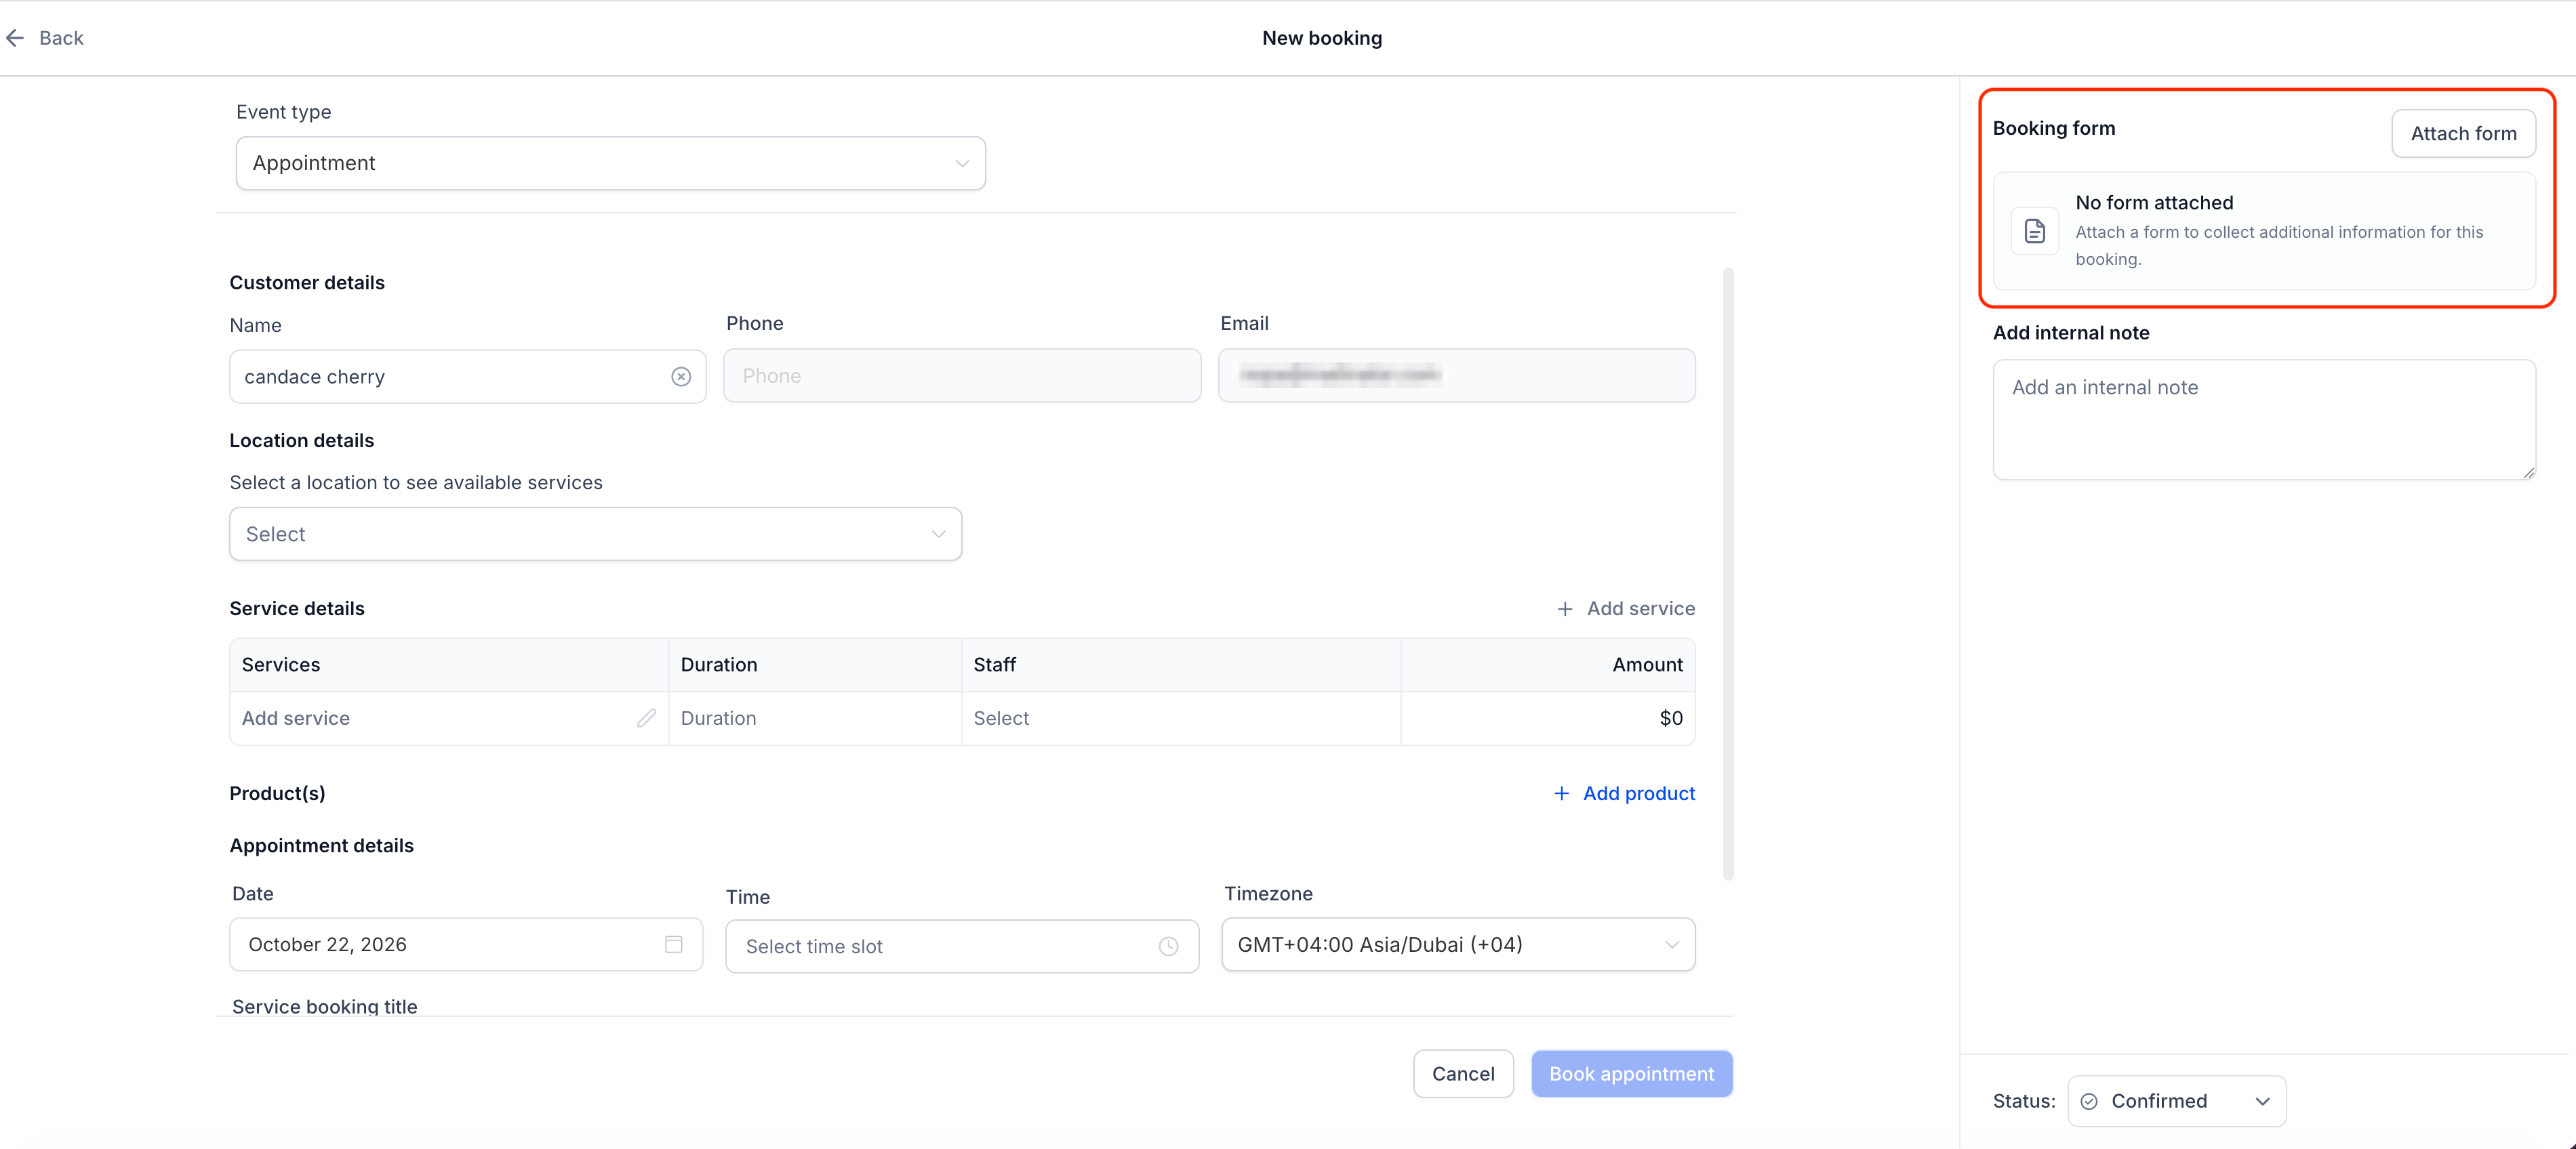
Task: Click the $0 amount cell
Action: [x=1548, y=718]
